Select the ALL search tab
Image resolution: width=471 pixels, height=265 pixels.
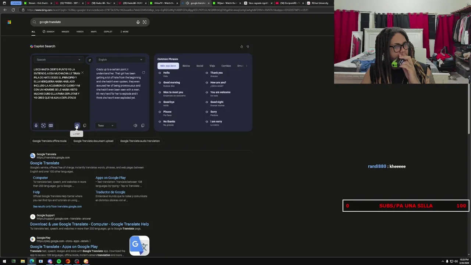[x=33, y=32]
